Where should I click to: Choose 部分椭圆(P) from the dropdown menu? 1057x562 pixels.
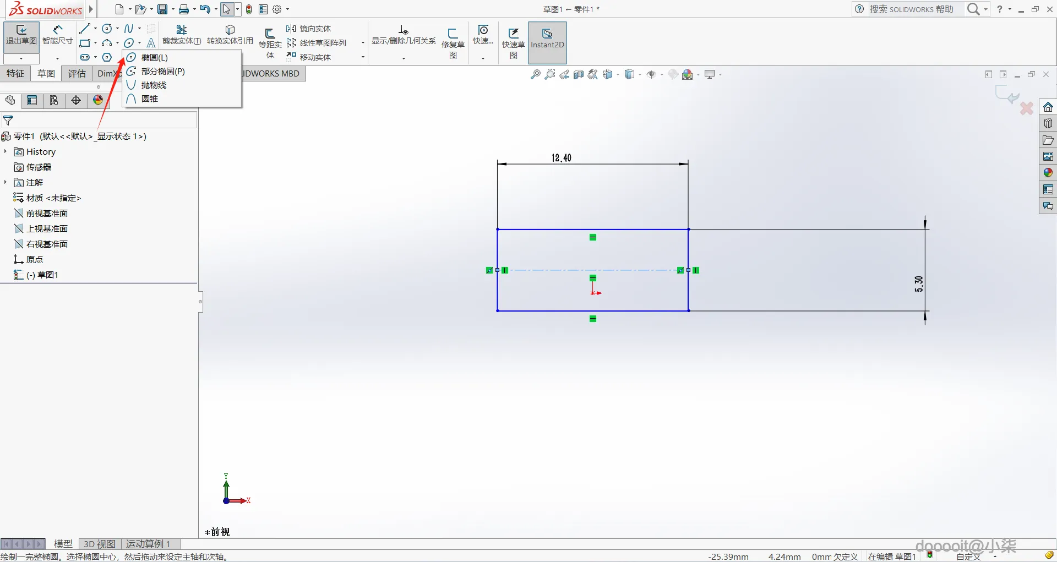[182, 71]
